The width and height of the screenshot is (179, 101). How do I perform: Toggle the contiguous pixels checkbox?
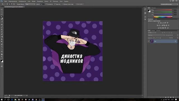(55, 4)
